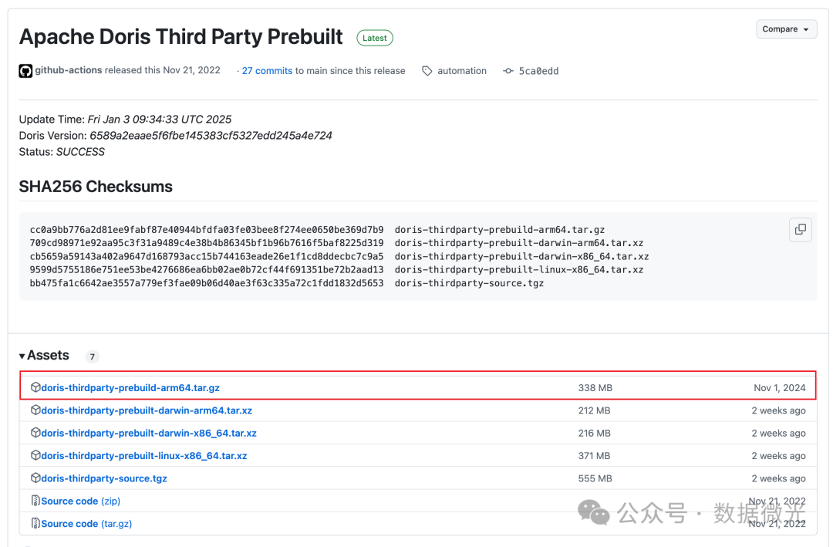Download doris-thirdparty-prebuilt-darwin-arm64.tar.xz

click(x=147, y=410)
